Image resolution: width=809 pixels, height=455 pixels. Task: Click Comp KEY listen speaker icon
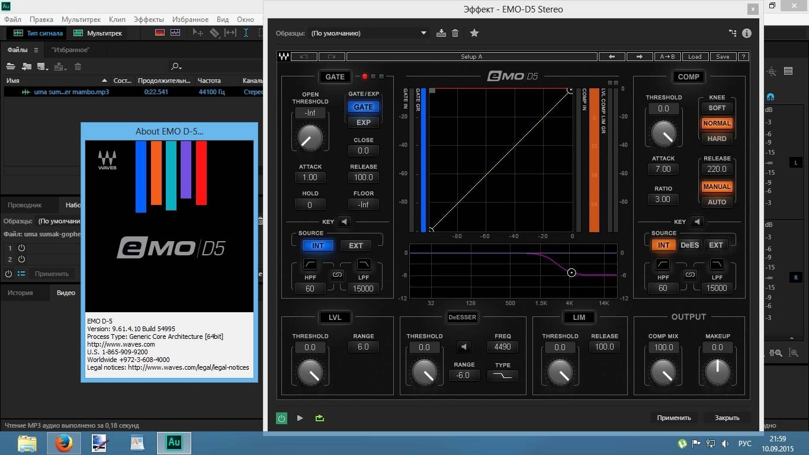tap(697, 222)
